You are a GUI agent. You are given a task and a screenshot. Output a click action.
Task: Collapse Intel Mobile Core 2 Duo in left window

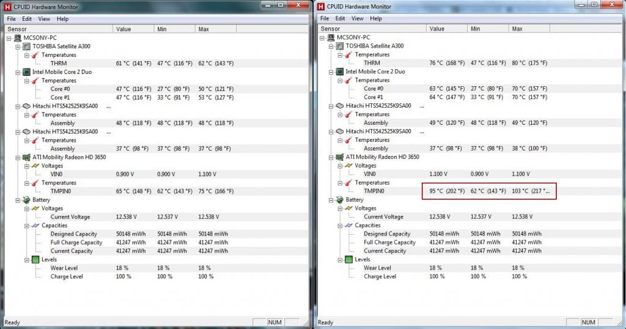coord(18,72)
